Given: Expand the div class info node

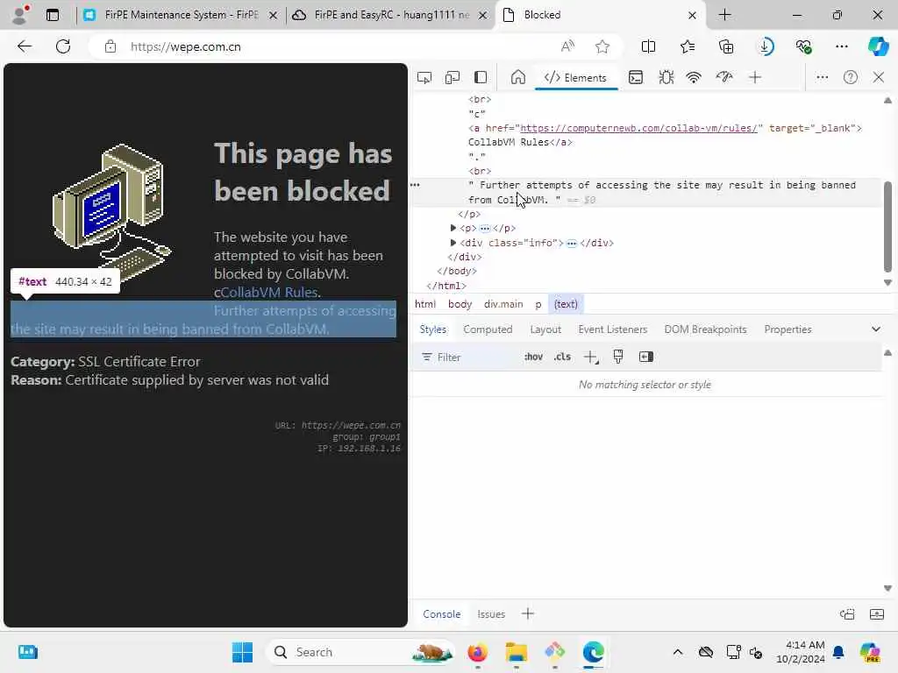Looking at the screenshot, I should pos(453,243).
